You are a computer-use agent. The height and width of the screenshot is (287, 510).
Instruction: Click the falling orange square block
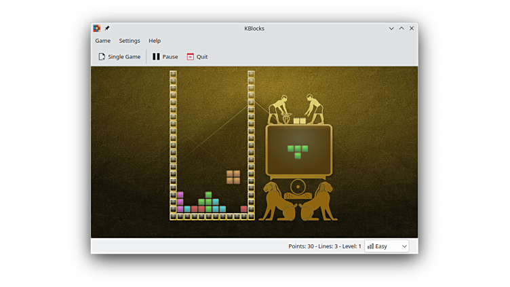tap(233, 177)
